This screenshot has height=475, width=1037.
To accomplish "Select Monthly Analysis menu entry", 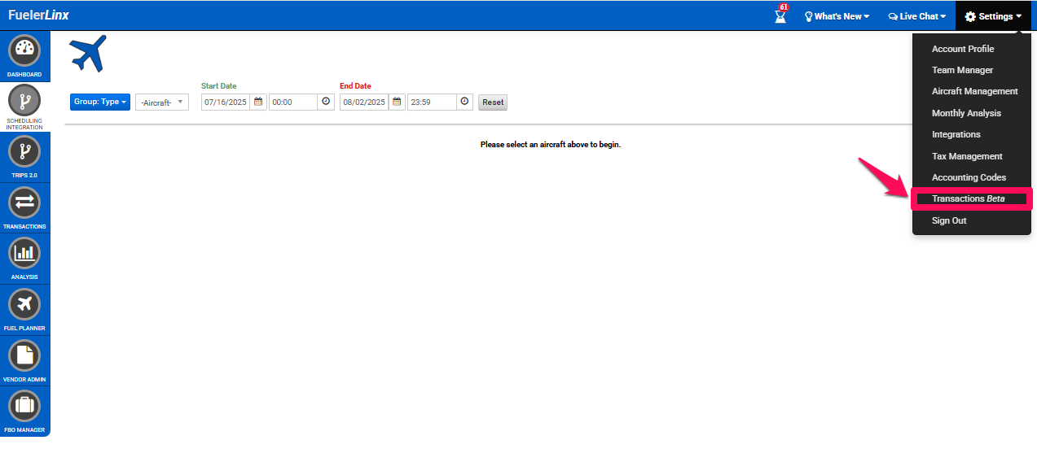I will tap(966, 113).
